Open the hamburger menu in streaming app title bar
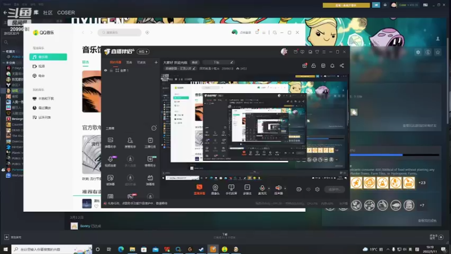The width and height of the screenshot is (451, 254). [x=324, y=52]
